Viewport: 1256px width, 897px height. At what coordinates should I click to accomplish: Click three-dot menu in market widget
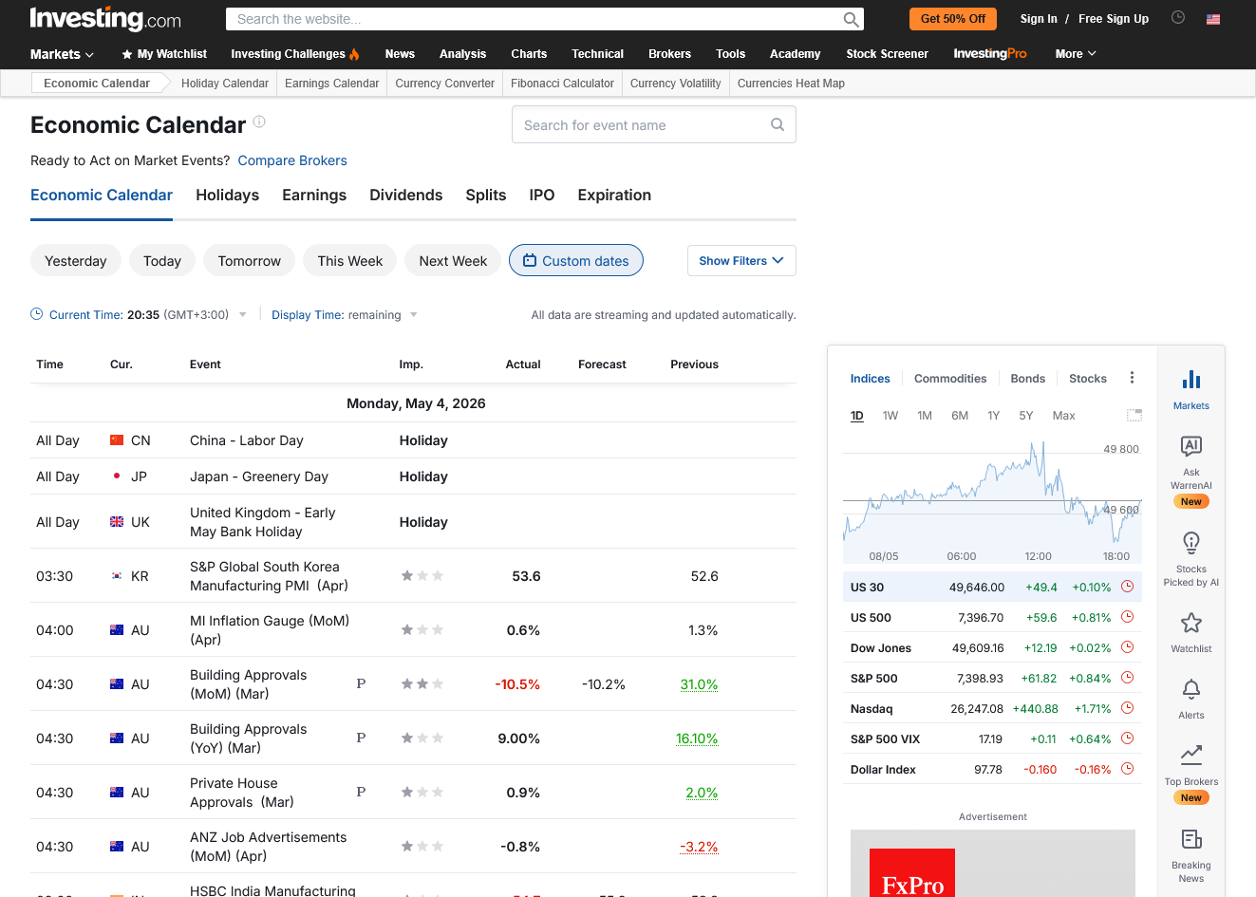(1132, 378)
